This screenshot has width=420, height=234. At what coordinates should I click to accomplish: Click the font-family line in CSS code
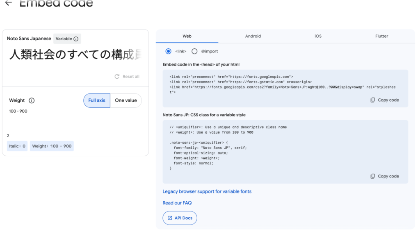pos(210,148)
